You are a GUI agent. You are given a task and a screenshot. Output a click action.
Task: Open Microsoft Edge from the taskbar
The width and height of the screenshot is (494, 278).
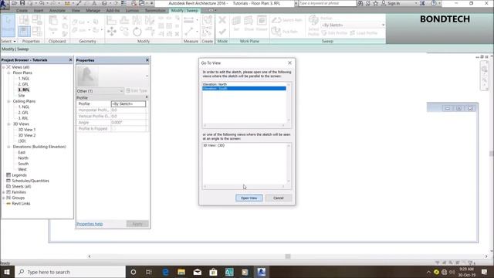tap(165, 272)
